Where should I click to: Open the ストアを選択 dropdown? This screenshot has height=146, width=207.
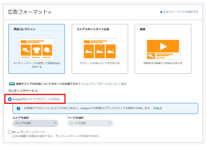[x=35, y=123]
